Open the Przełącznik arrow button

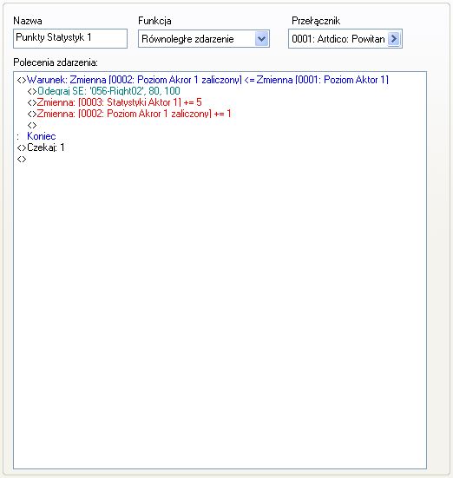tap(394, 39)
